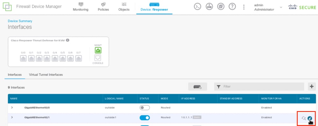Expand the GigabitEthernet0/1 row
Viewport: 318px width, 126px height.
click(x=12, y=117)
